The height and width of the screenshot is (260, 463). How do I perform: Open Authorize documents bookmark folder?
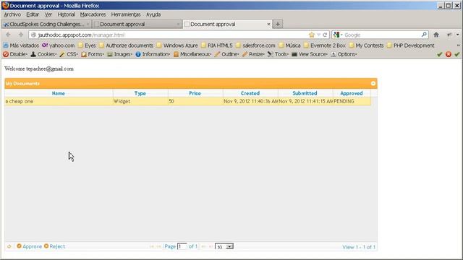(x=126, y=45)
